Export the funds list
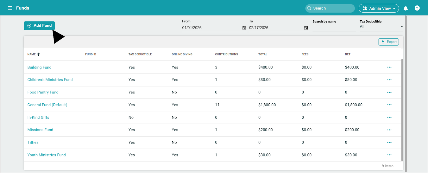Screen dimensions: 428x173 point(388,42)
